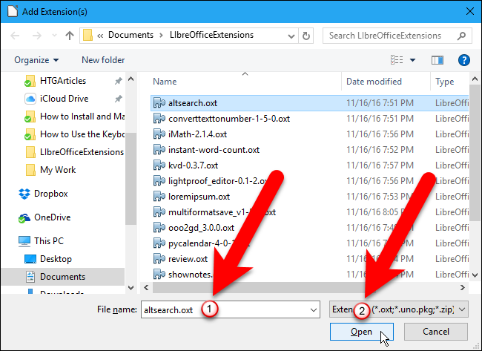
Task: Select iCloud Drive in sidebar
Action: 64,99
